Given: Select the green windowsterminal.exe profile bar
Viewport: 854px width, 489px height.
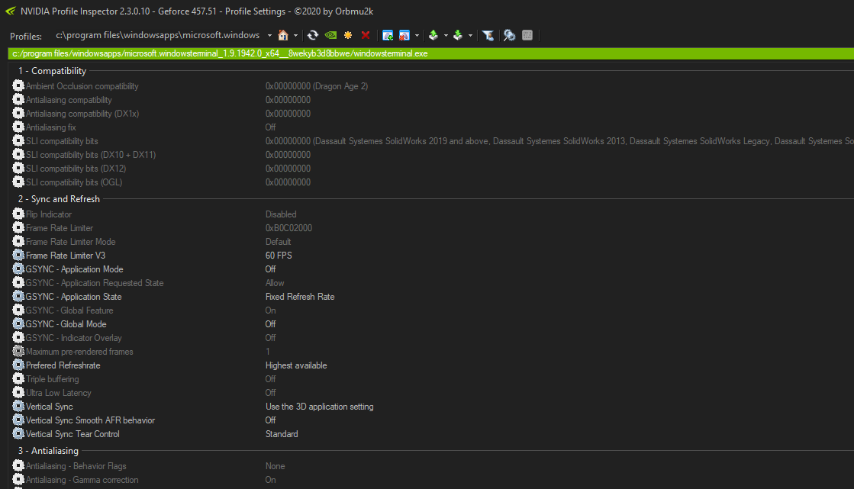Looking at the screenshot, I should 427,53.
